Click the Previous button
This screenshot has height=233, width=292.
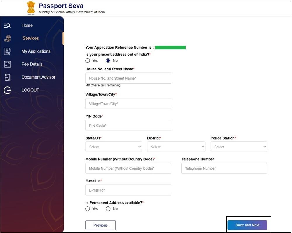[x=100, y=225]
